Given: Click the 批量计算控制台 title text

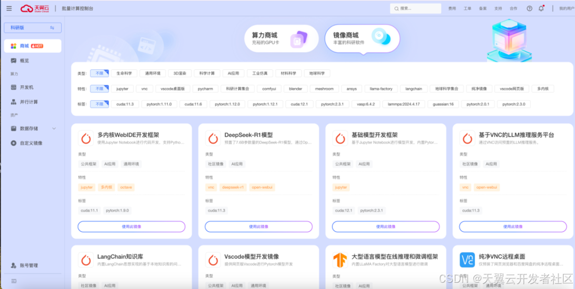Looking at the screenshot, I should tap(77, 8).
